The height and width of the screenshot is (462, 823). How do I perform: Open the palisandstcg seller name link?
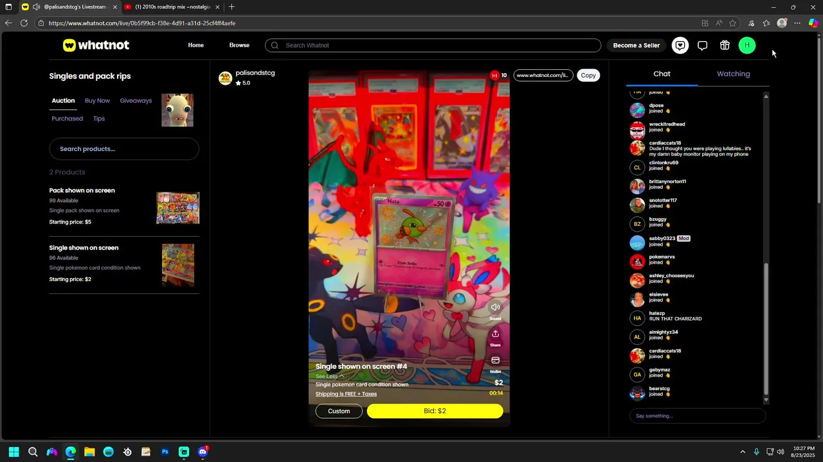pos(255,73)
